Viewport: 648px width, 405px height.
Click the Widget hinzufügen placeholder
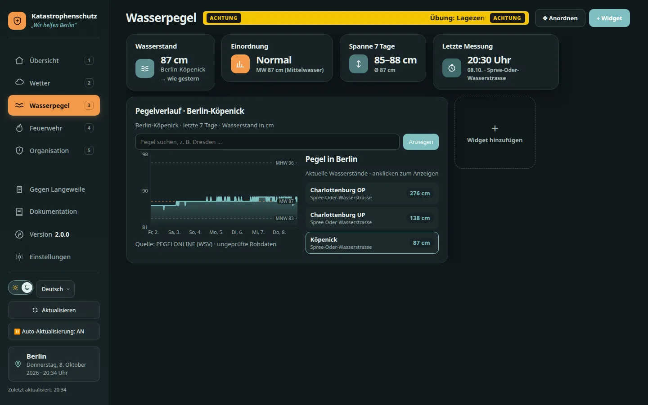point(495,133)
